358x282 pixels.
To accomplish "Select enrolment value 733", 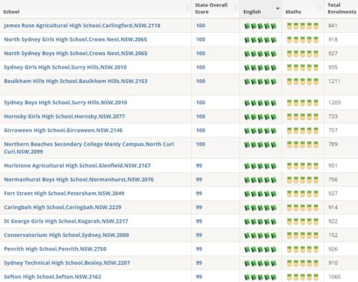I will (x=333, y=116).
